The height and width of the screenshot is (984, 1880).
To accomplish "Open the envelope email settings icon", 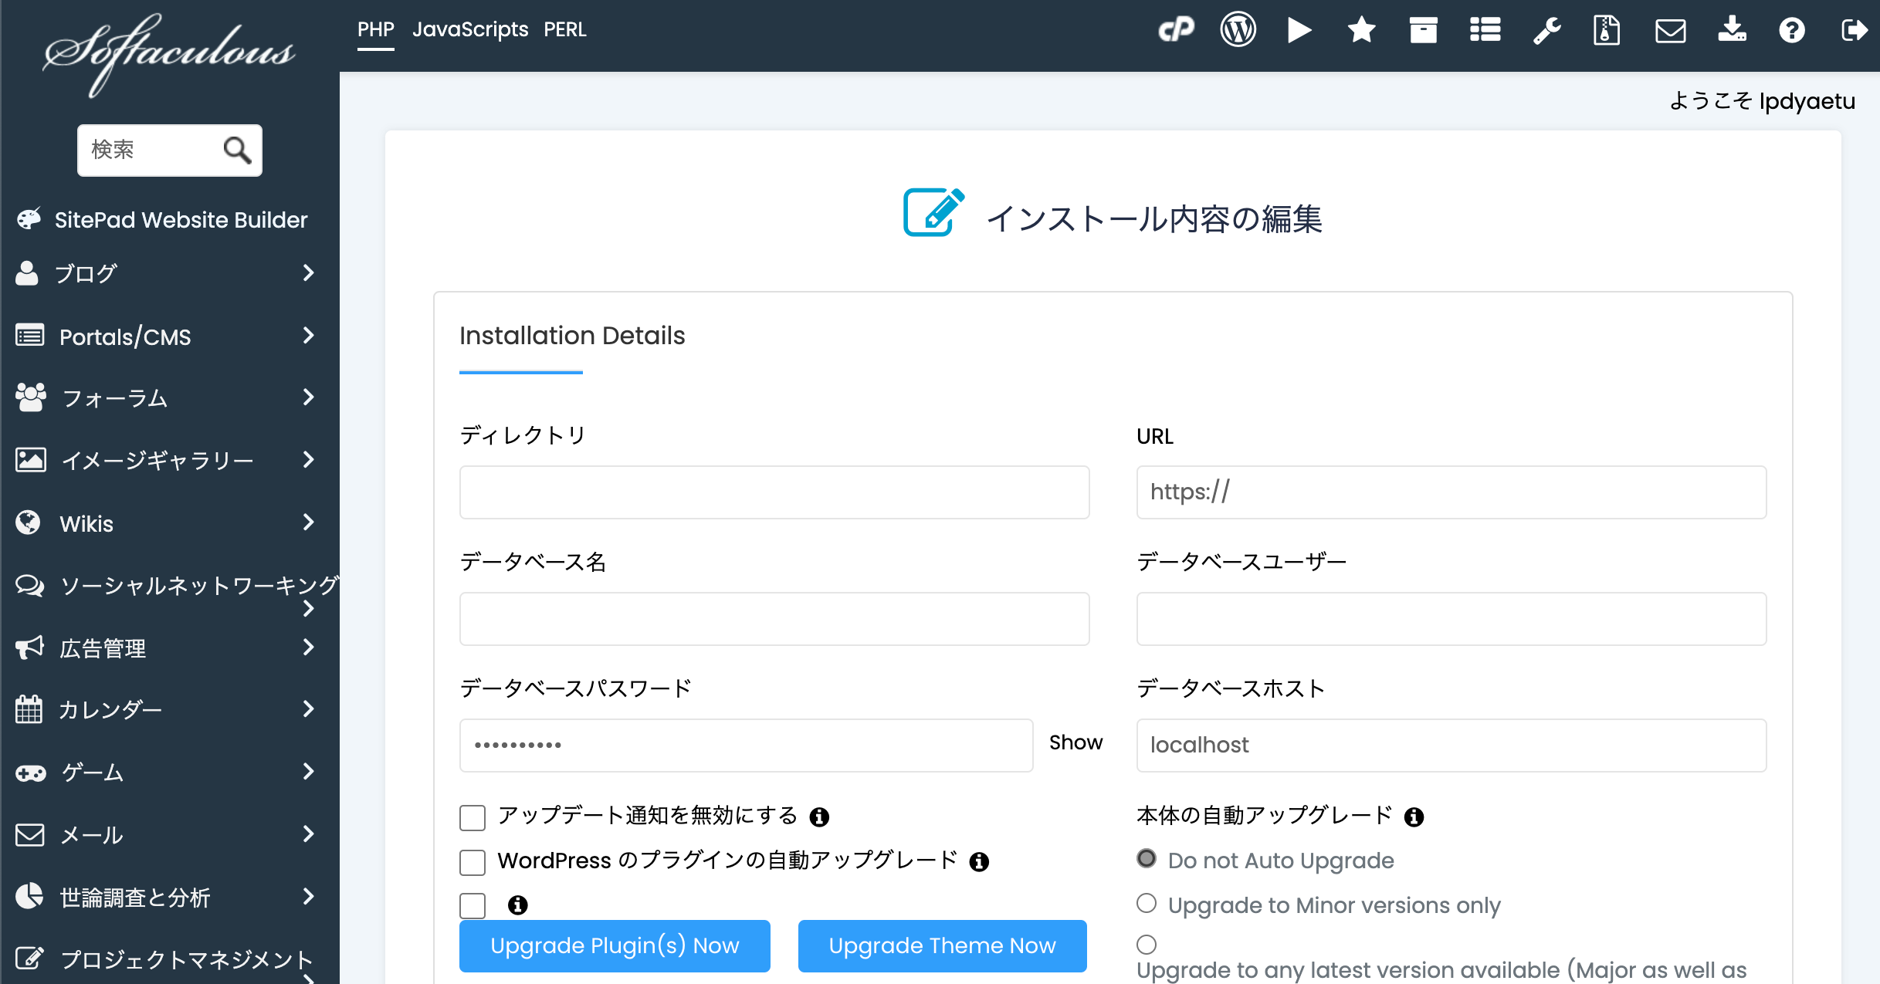I will [x=1670, y=32].
